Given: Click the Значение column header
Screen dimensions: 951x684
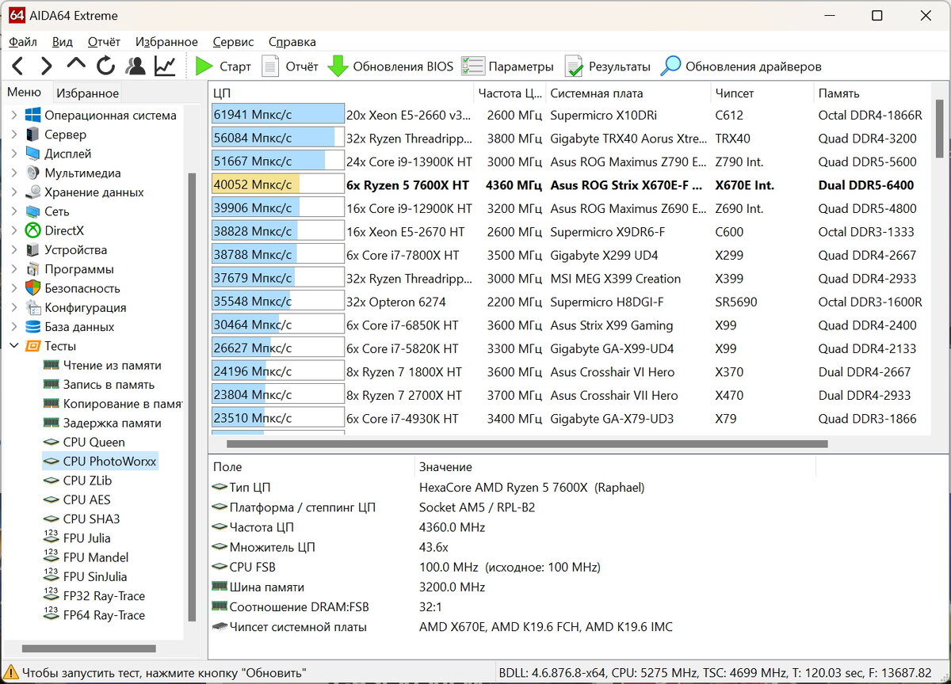Looking at the screenshot, I should pos(615,467).
